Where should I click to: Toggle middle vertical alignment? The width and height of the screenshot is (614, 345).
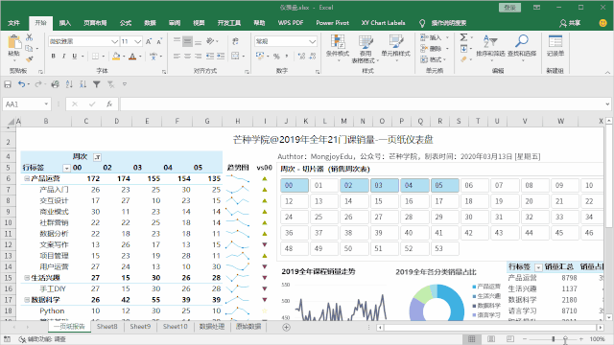click(x=188, y=41)
